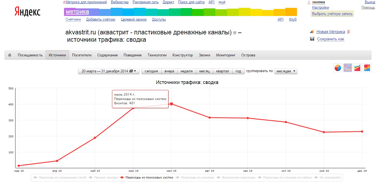Image resolution: width=377 pixels, height=185 pixels.
Task: Open the date range picker 20 марта — 31 декабря 2014
Action: [x=109, y=71]
